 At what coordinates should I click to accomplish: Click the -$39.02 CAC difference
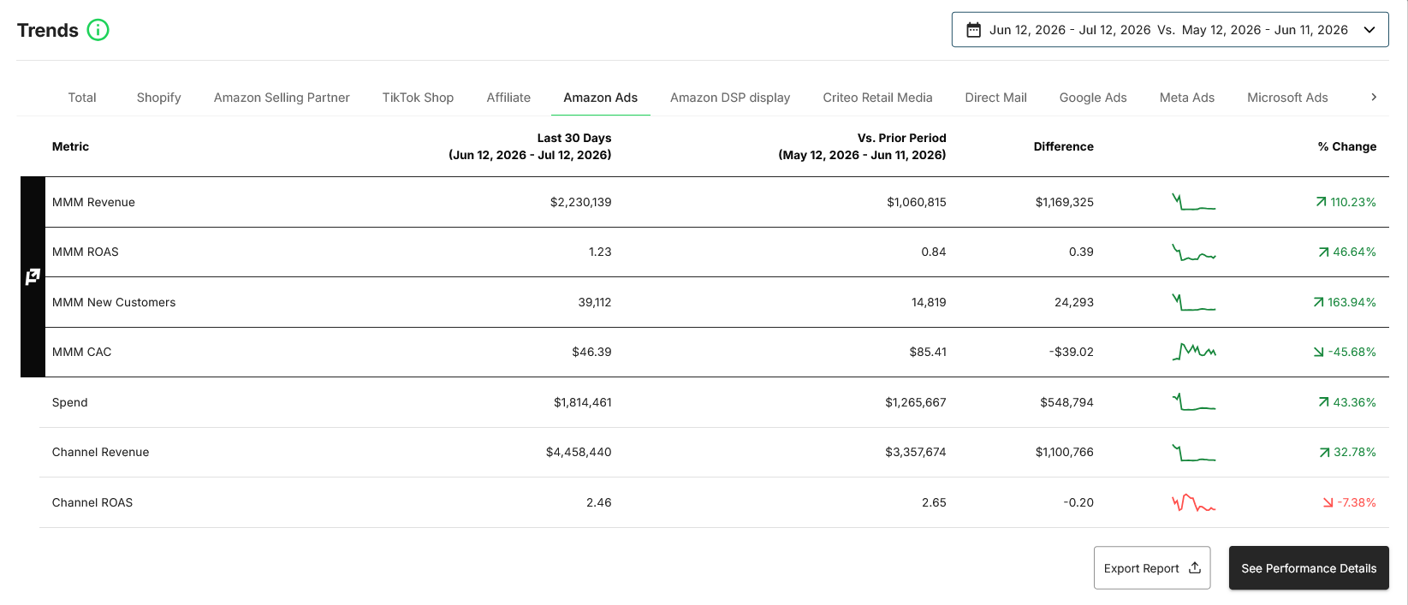click(1072, 352)
